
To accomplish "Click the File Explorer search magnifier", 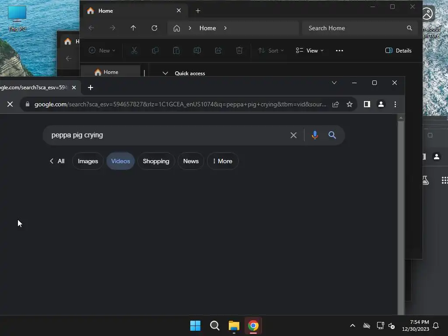I will tap(409, 28).
